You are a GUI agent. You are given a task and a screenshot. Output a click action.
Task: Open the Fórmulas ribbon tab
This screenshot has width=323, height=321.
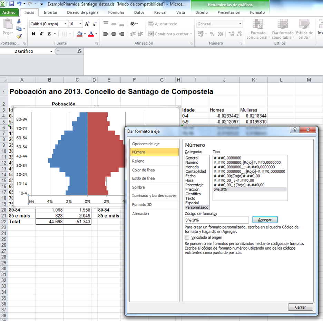point(116,12)
